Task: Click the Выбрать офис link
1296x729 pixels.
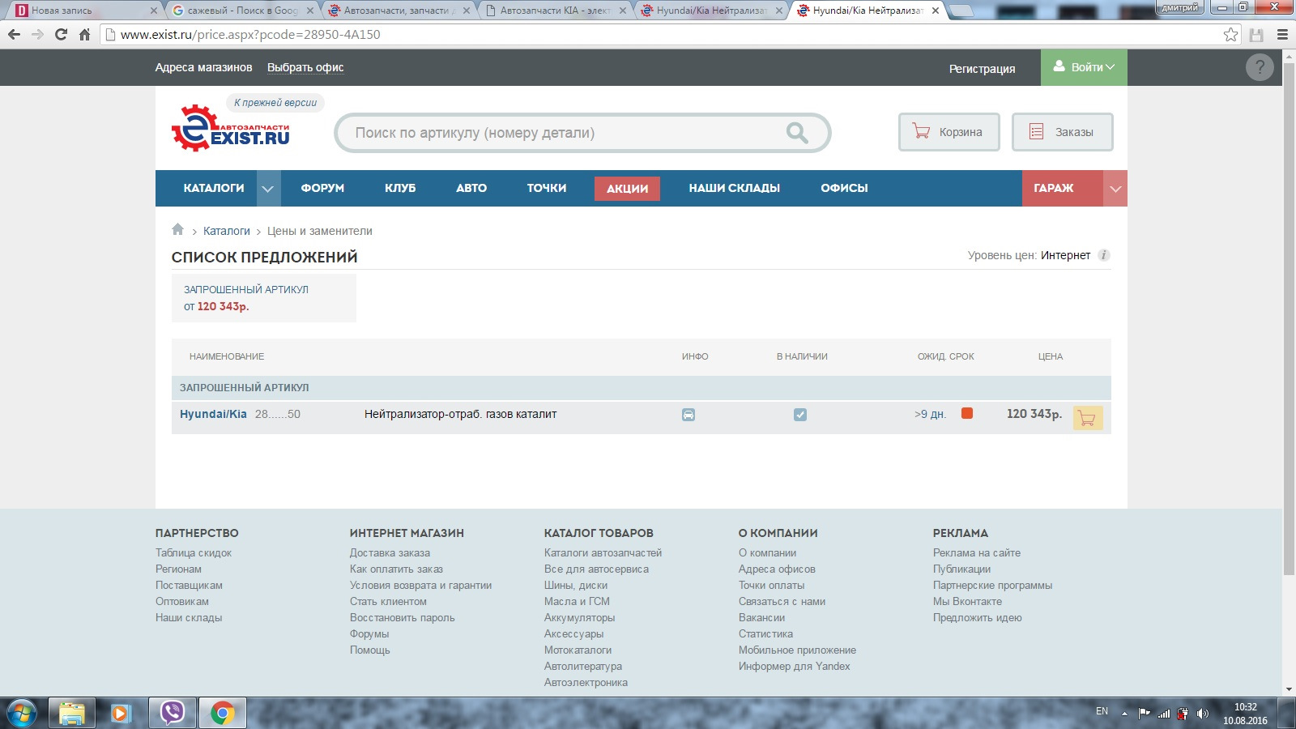Action: 305,67
